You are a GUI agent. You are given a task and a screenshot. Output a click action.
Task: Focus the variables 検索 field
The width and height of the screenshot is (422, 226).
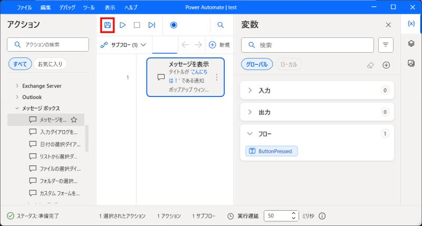point(308,45)
